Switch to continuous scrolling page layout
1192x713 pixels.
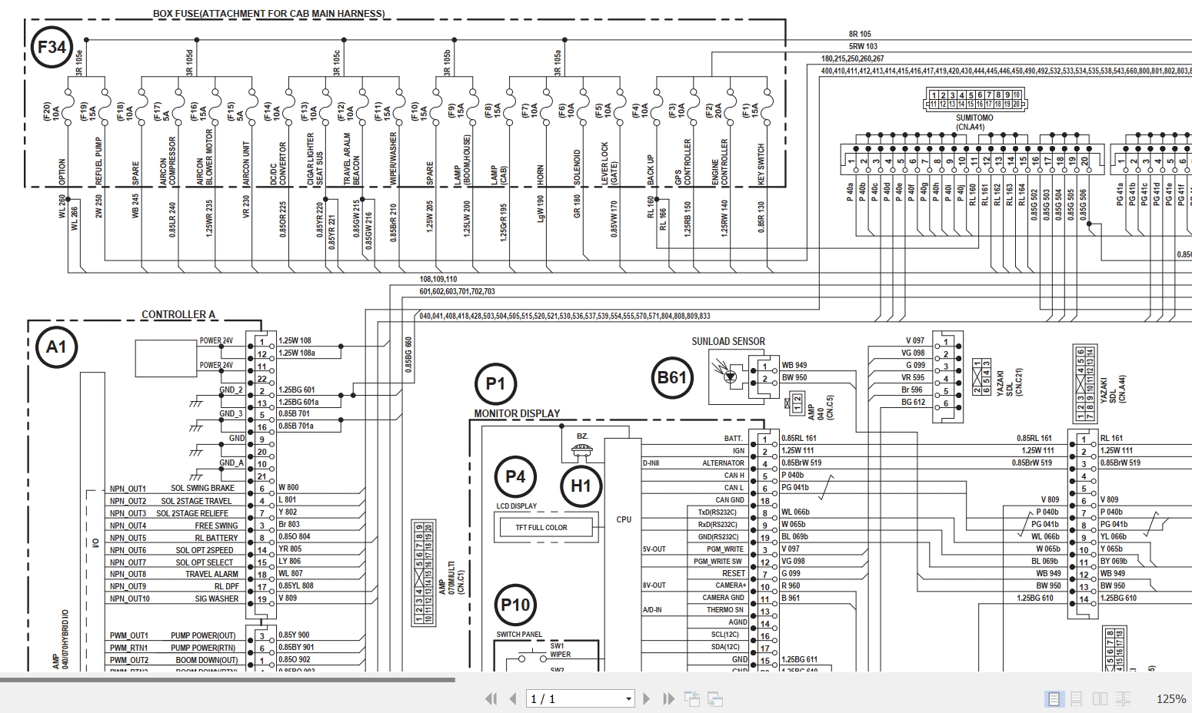tap(1075, 699)
